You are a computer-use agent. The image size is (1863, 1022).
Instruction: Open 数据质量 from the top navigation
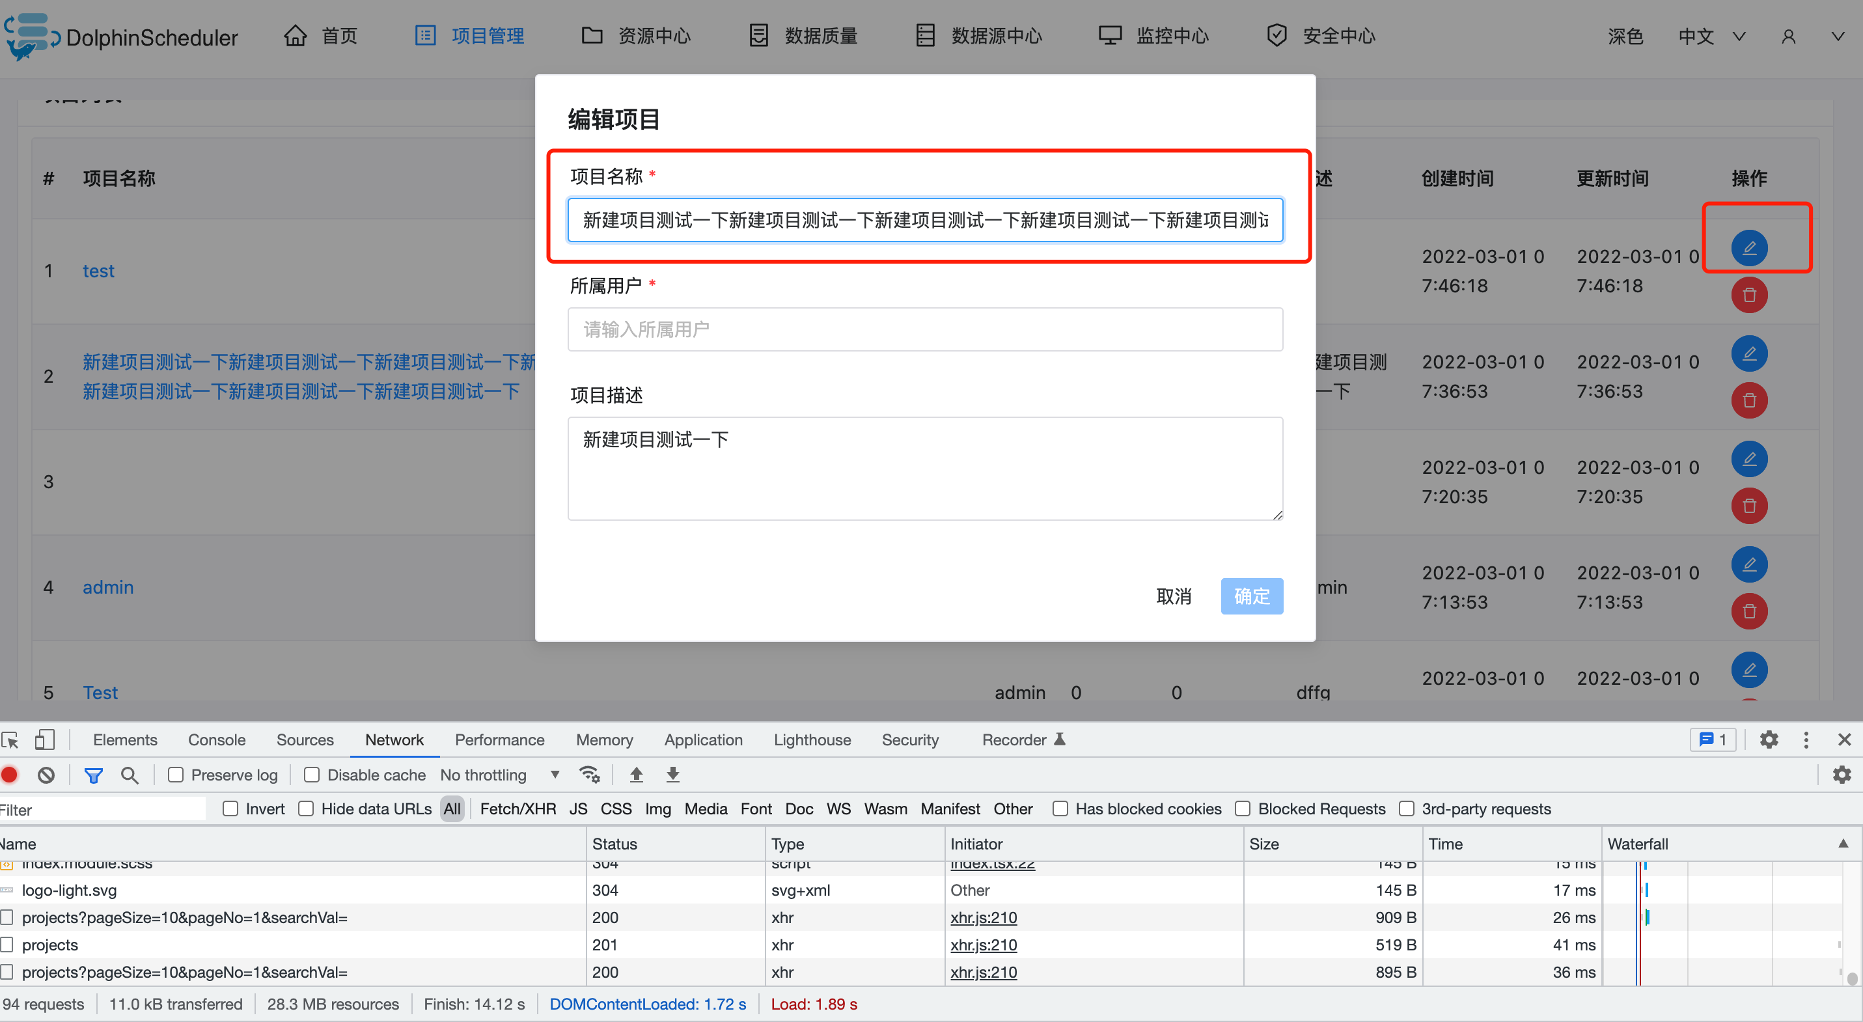tap(803, 35)
